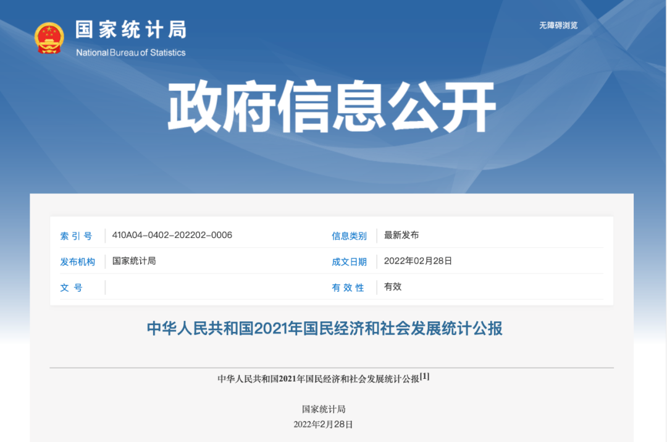This screenshot has height=442, width=667.
Task: Click the 国家统计局 site title
Action: click(131, 30)
